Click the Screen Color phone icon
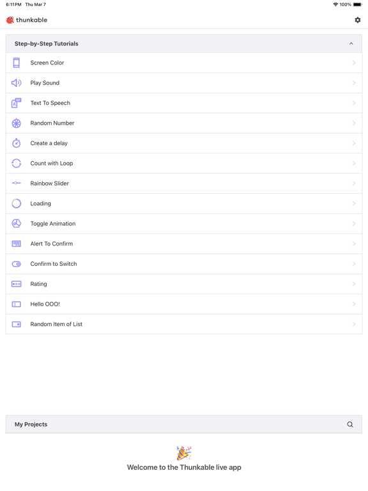This screenshot has height=491, width=368. point(16,63)
